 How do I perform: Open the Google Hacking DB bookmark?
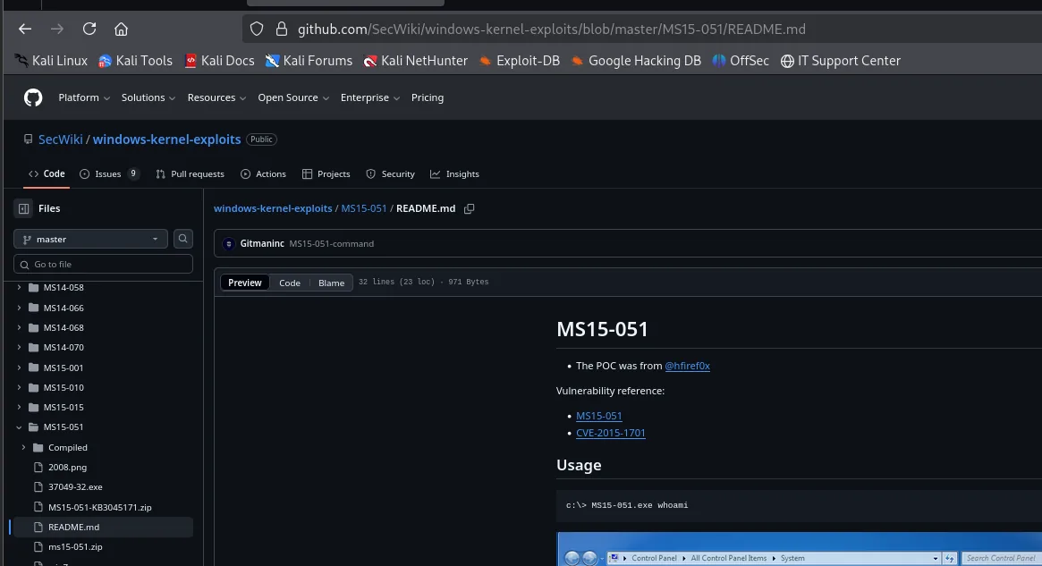(x=636, y=61)
